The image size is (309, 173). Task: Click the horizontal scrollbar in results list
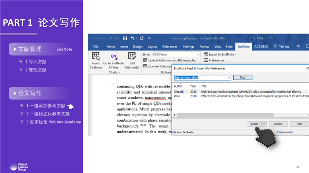[x=225, y=115]
